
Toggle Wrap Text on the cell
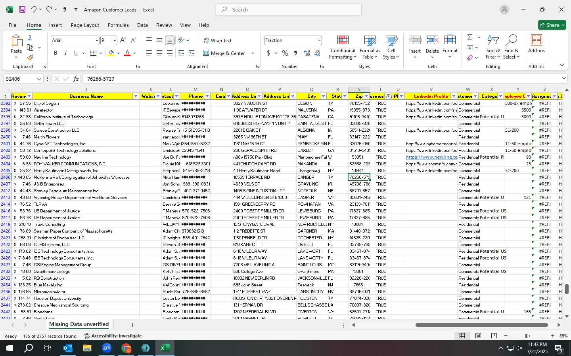tap(217, 40)
